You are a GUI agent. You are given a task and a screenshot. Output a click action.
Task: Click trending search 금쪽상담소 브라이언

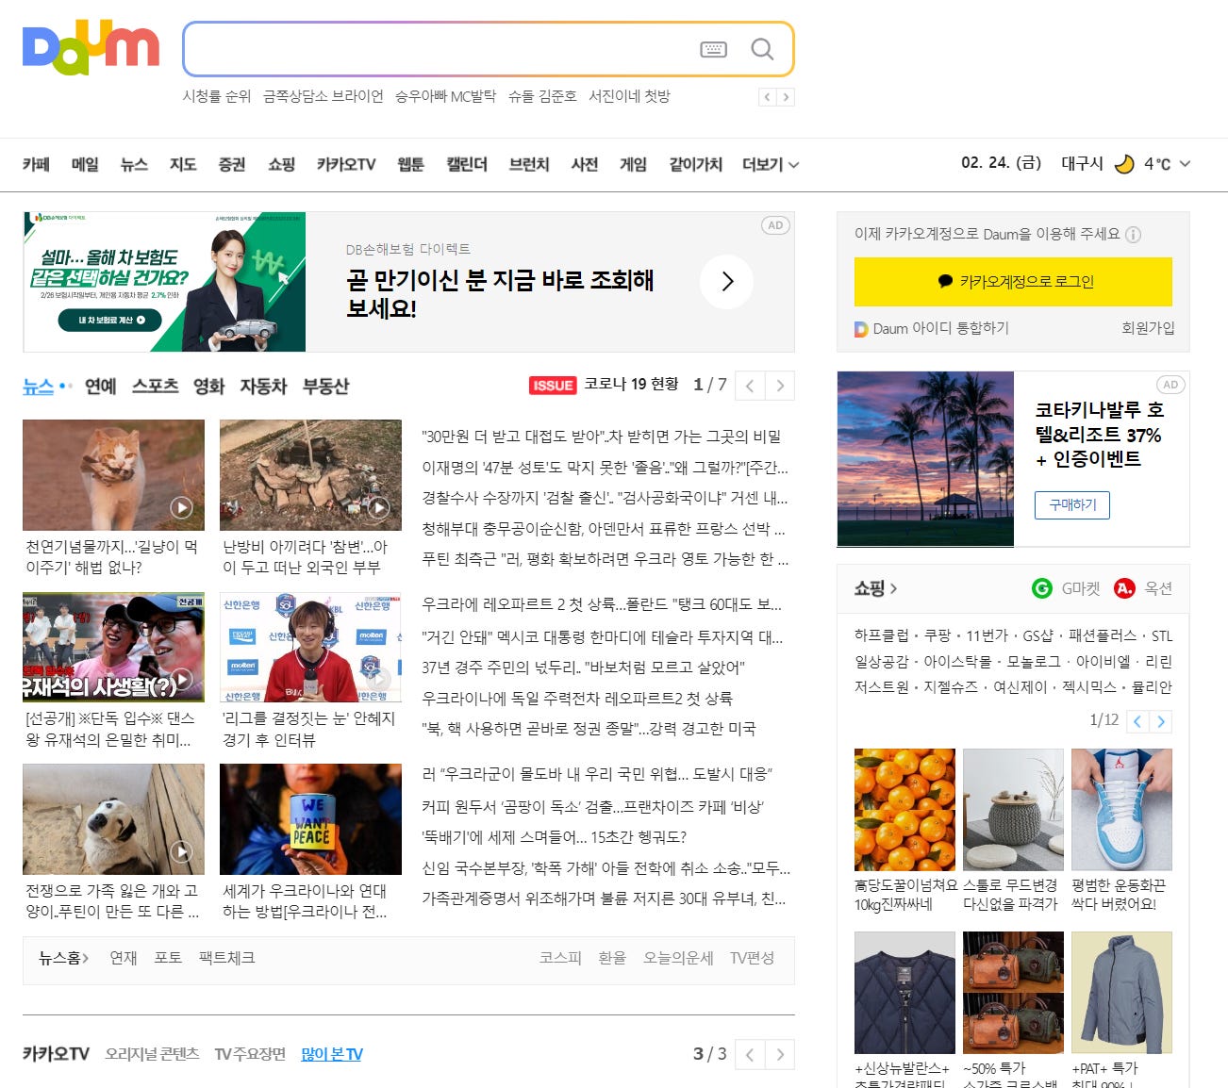pos(324,96)
